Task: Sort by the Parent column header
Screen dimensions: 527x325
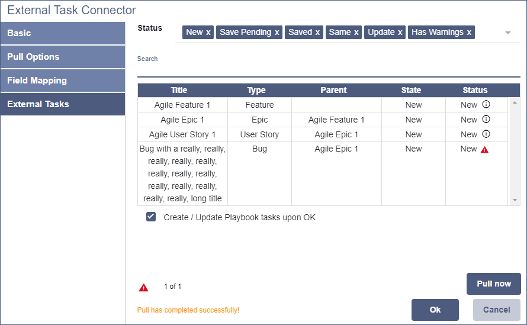Action: pos(333,90)
